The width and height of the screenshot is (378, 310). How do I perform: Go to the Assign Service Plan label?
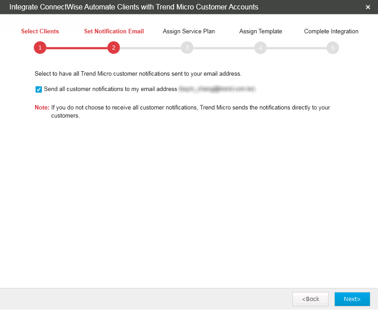click(189, 32)
